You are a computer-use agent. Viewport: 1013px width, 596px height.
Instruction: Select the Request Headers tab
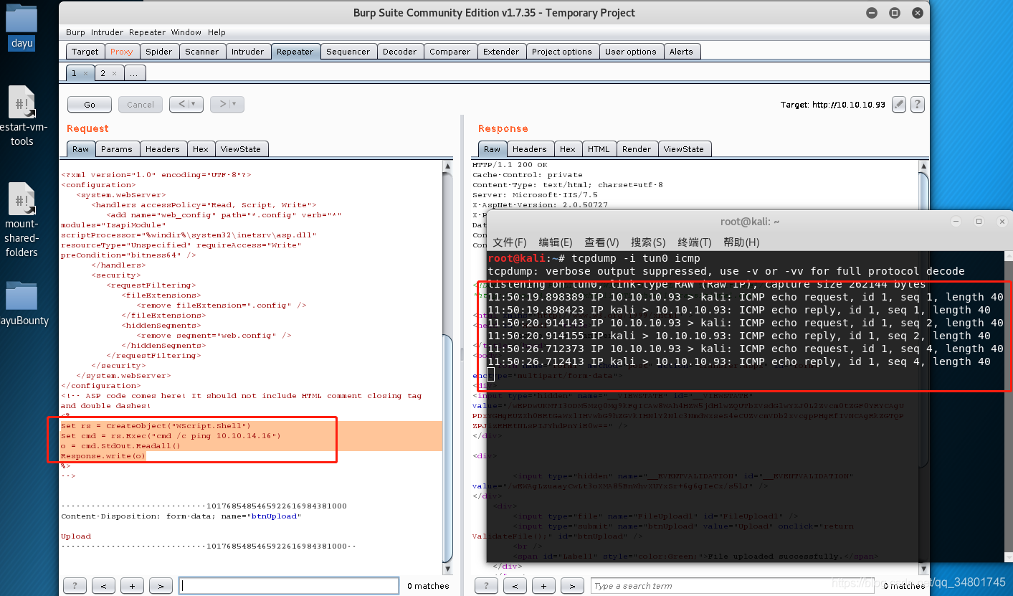coord(163,149)
